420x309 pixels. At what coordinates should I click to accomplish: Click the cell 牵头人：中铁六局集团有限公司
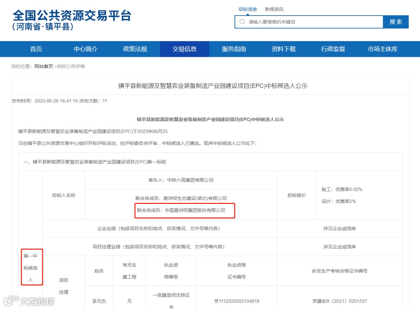[x=181, y=180]
